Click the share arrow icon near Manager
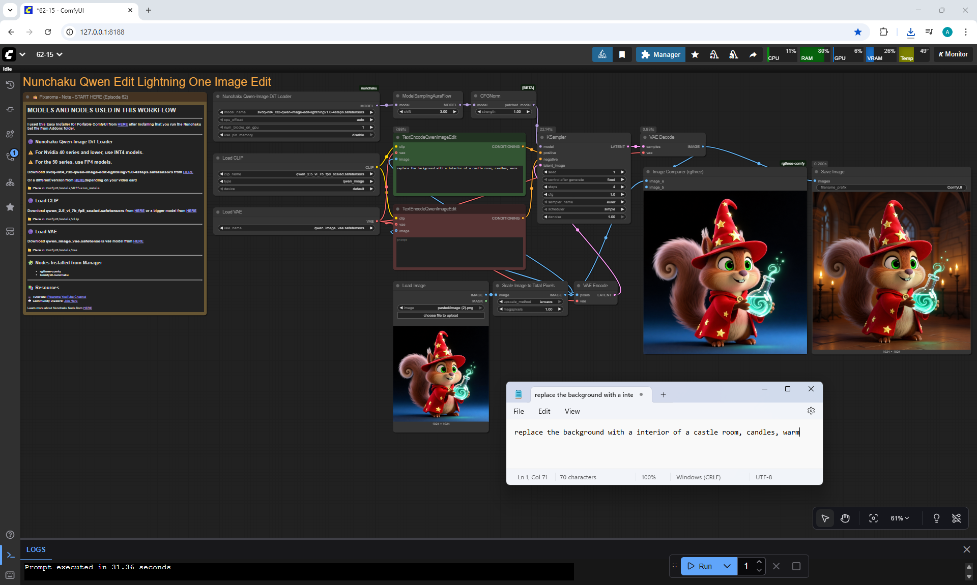977x585 pixels. tap(753, 54)
